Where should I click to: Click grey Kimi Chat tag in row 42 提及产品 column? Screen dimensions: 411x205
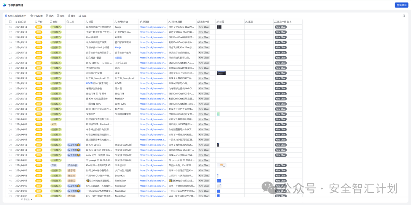pos(204,160)
